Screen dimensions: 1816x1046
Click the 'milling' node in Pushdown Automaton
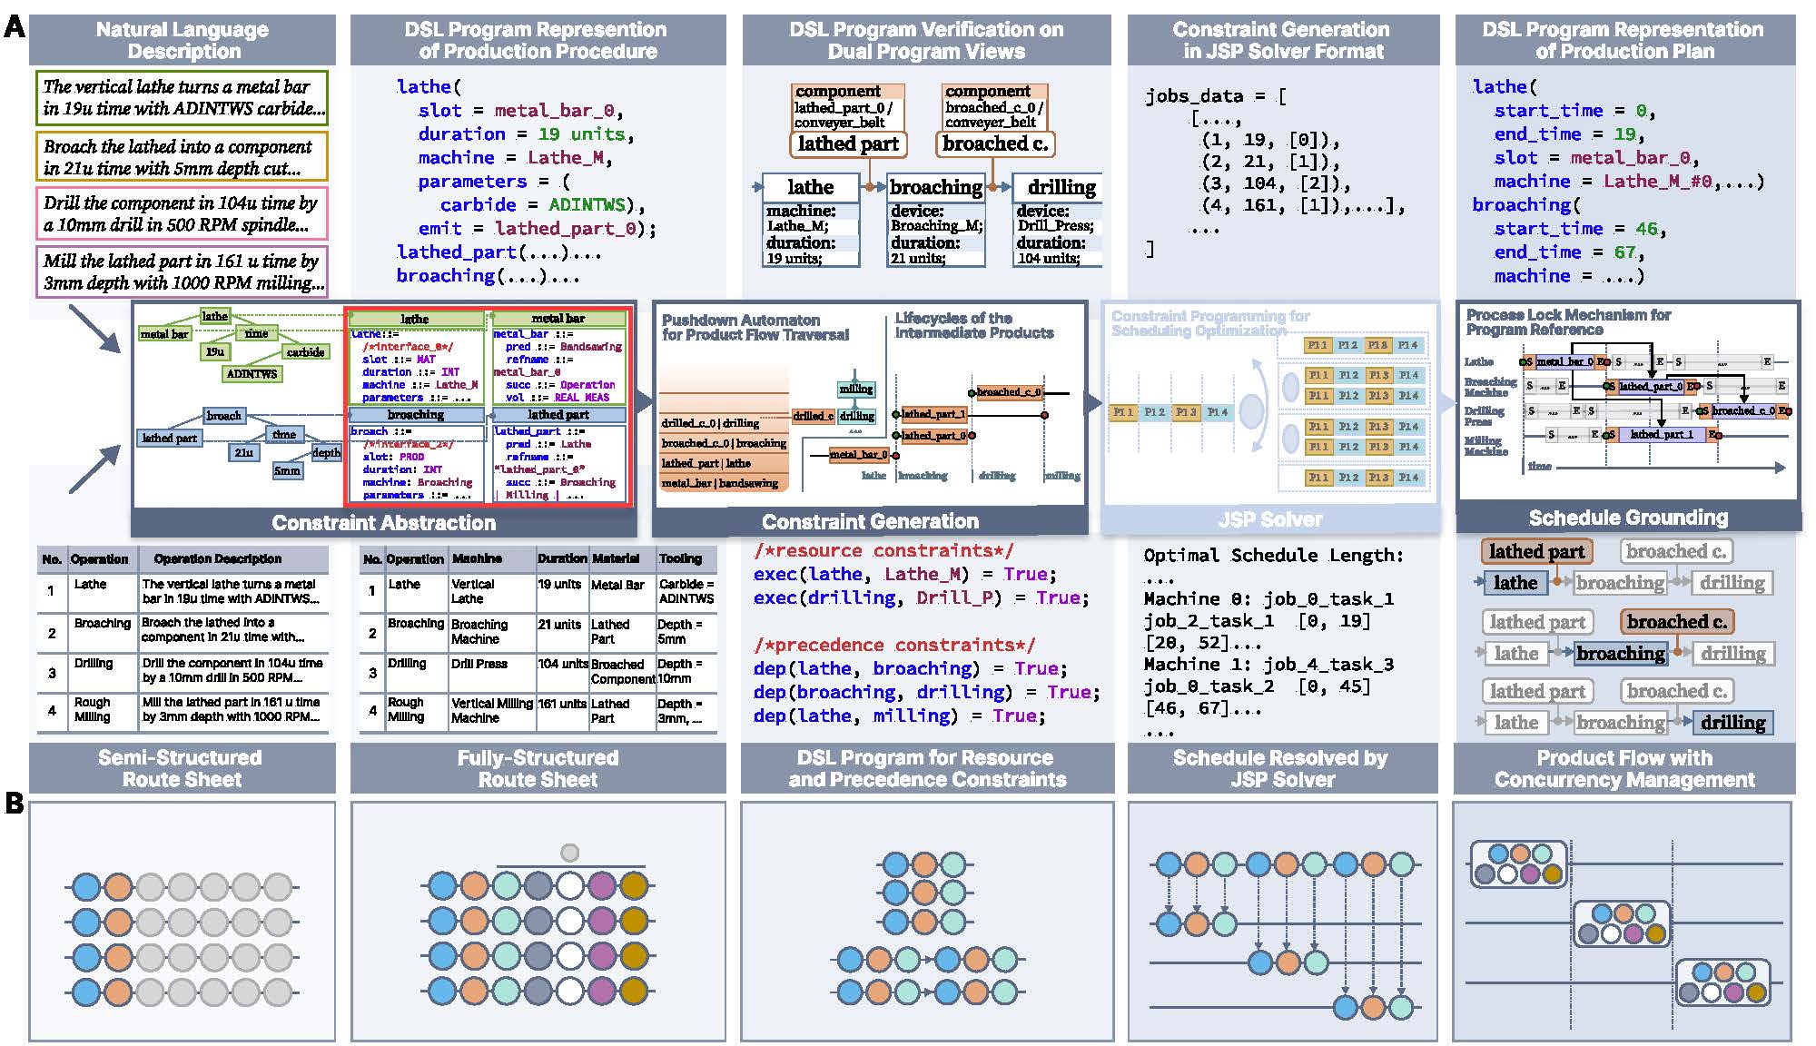click(x=856, y=389)
